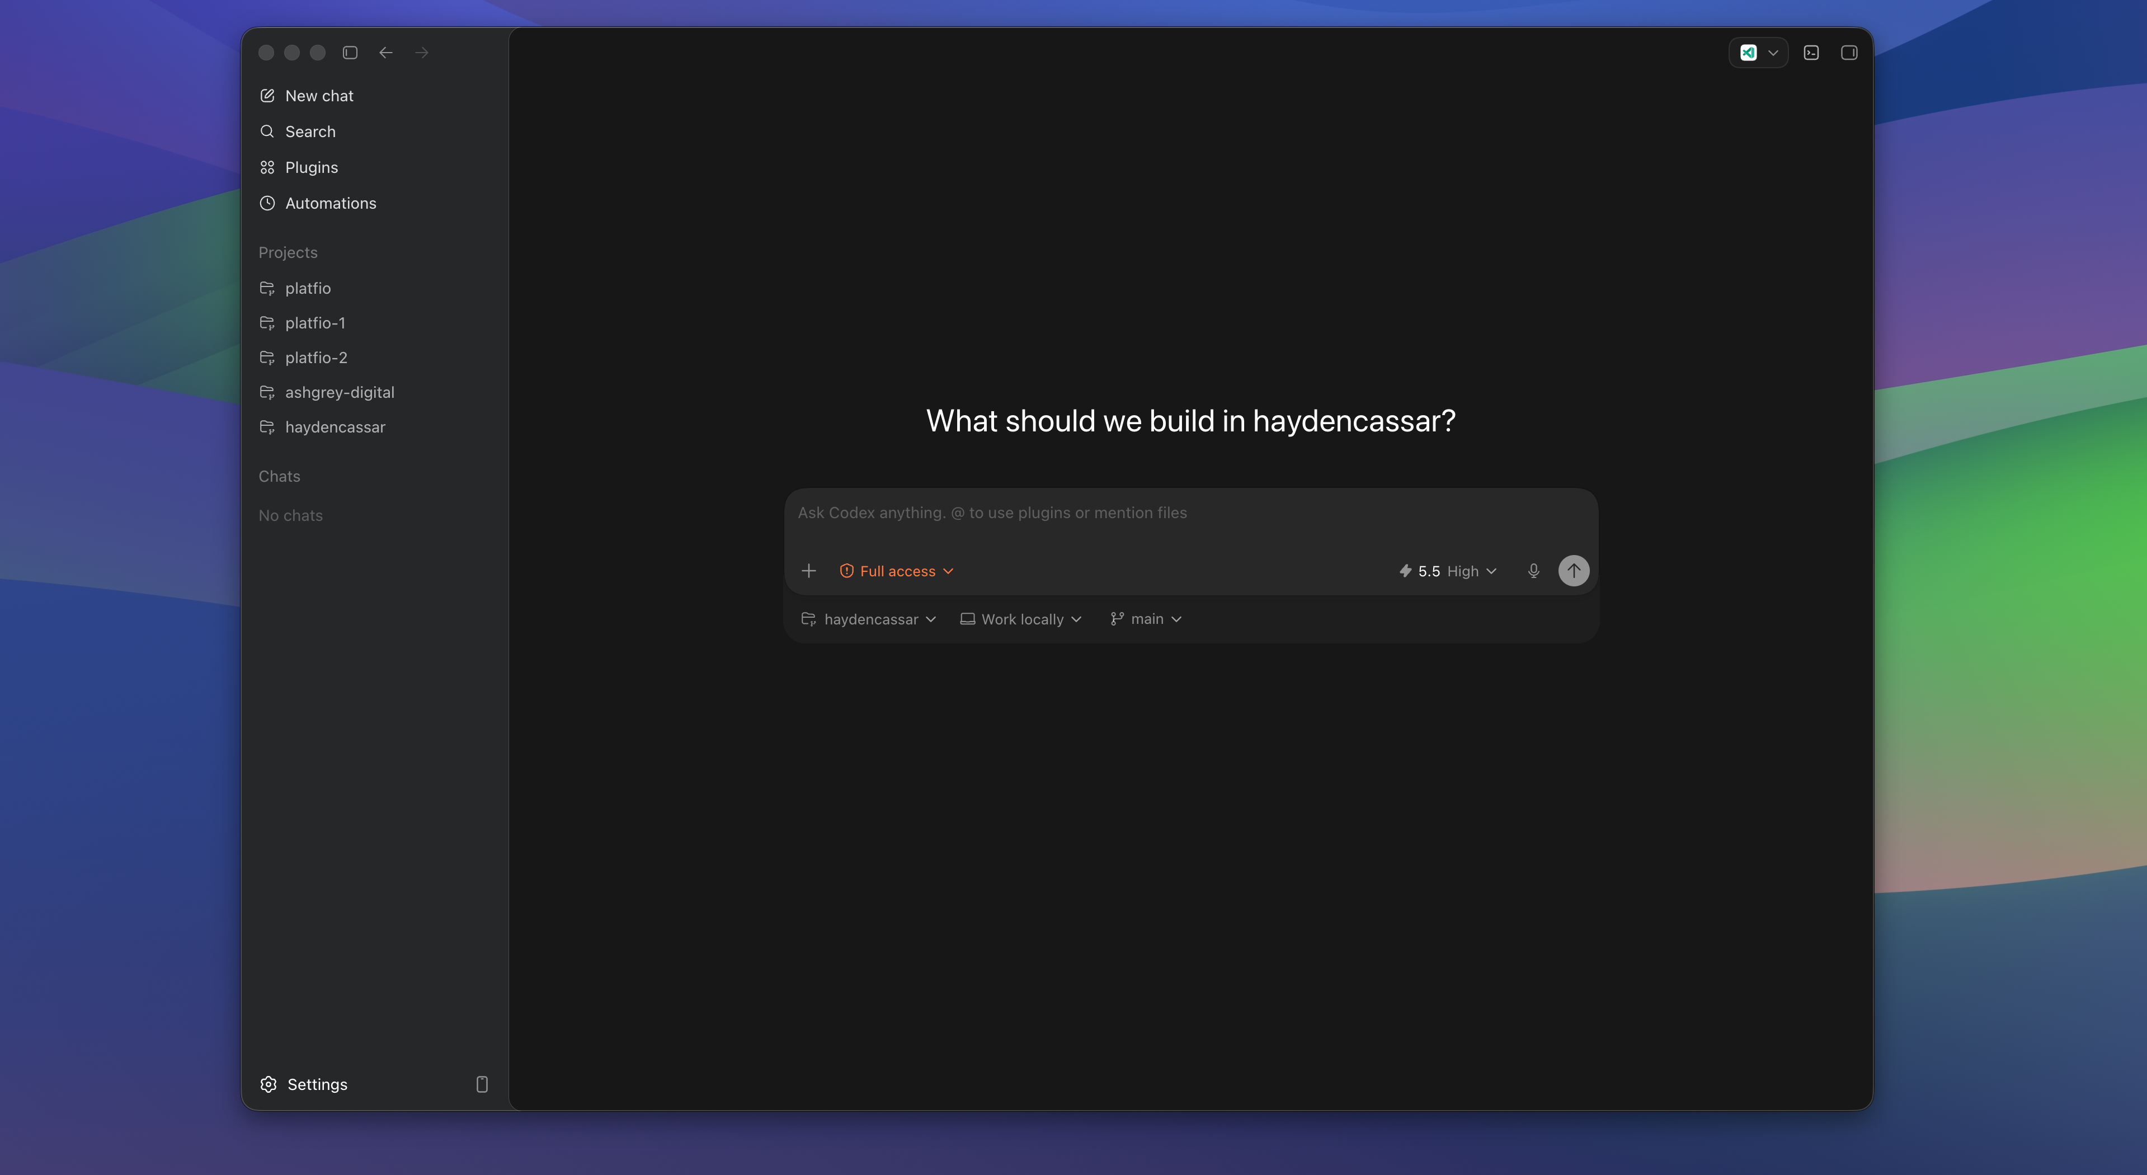The width and height of the screenshot is (2147, 1175).
Task: Click the folder icon beside platfio-2
Action: point(267,358)
